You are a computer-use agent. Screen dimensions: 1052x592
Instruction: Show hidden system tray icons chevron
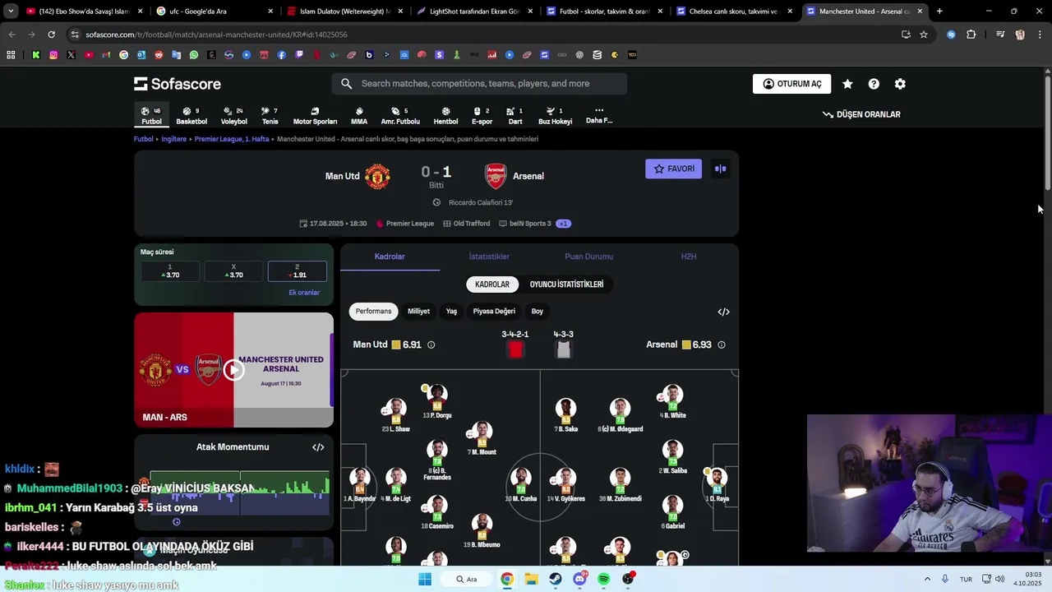tap(927, 579)
